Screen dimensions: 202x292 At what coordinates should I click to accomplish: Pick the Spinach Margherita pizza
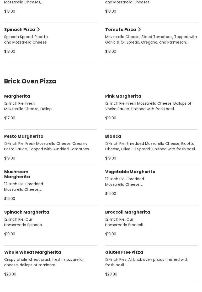tap(26, 212)
